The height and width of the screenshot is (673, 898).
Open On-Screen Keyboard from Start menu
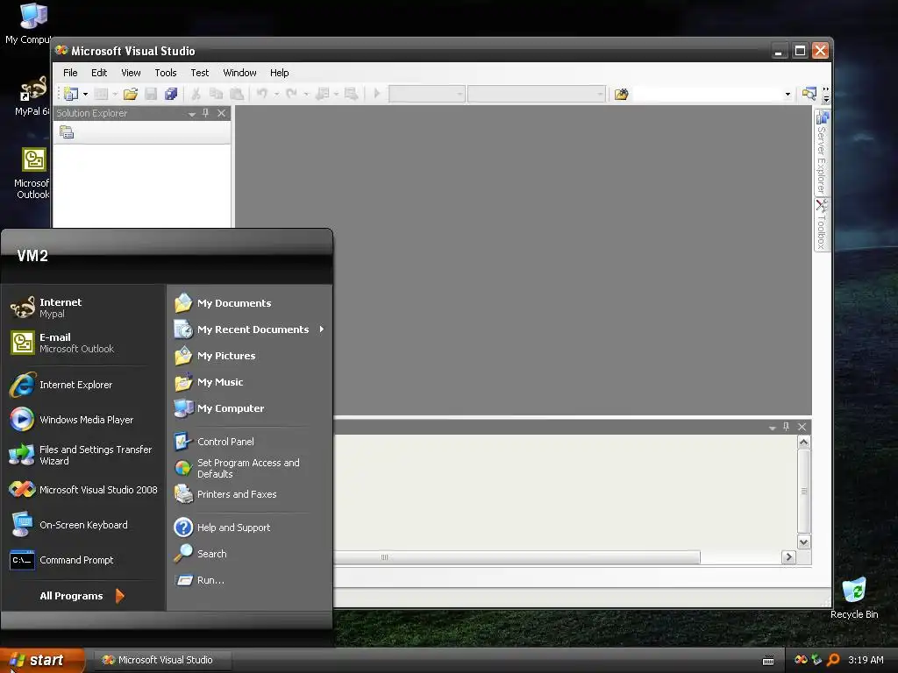tap(83, 525)
